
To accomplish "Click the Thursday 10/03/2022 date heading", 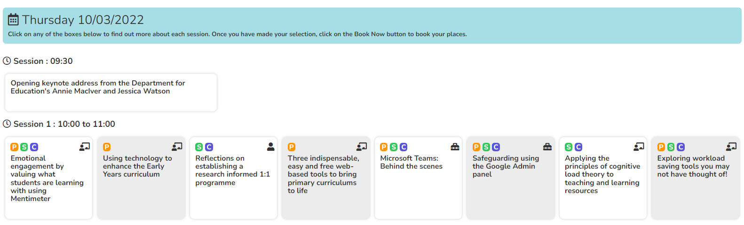I will click(x=83, y=20).
